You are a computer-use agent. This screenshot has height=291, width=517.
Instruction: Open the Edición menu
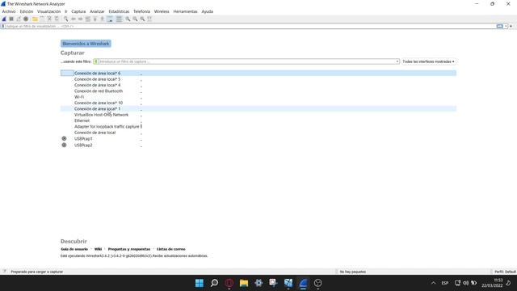click(x=27, y=11)
